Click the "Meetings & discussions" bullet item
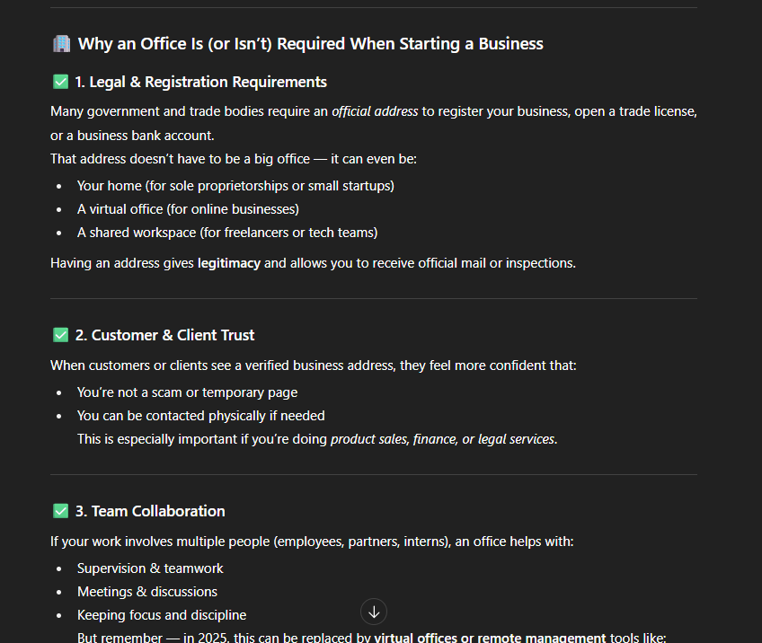The image size is (762, 643). tap(147, 592)
